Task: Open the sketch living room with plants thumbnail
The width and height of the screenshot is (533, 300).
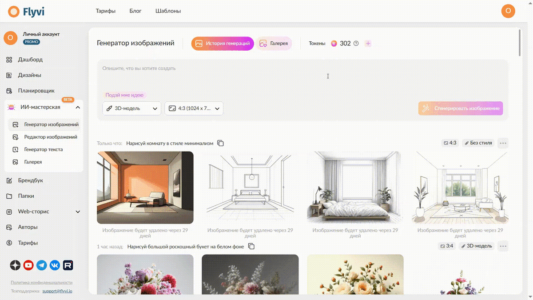Action: 460,188
